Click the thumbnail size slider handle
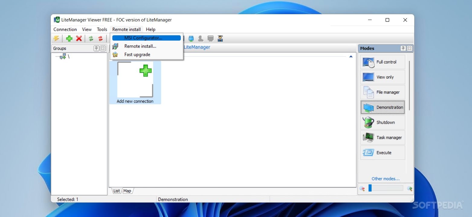Screen dimensions: 472x217 click(x=370, y=188)
